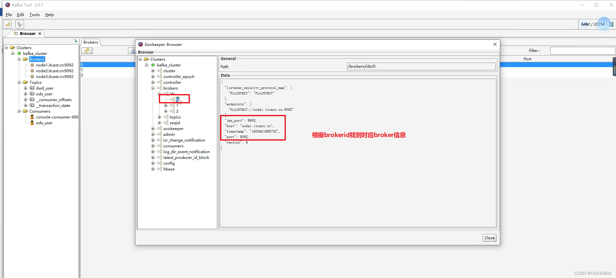Select ids child node 2 in Zookeeper tree
This screenshot has width=616, height=278.
click(177, 111)
